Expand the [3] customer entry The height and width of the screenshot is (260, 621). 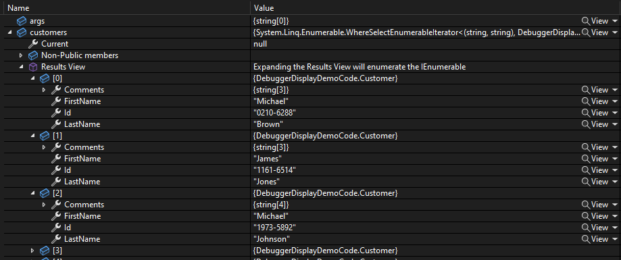point(33,251)
